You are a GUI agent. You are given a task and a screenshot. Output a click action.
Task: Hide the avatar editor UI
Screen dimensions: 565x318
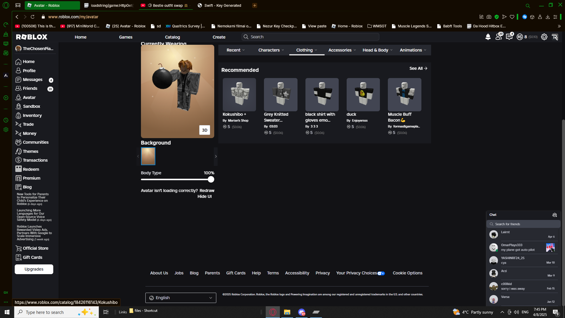click(205, 196)
